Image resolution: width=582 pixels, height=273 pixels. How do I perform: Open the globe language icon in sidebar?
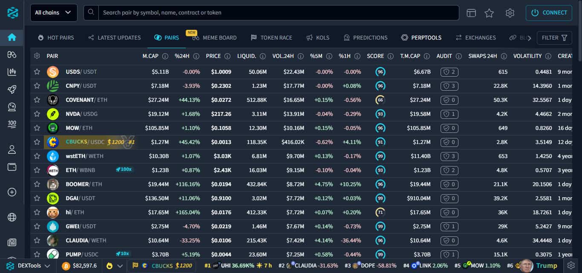(12, 217)
